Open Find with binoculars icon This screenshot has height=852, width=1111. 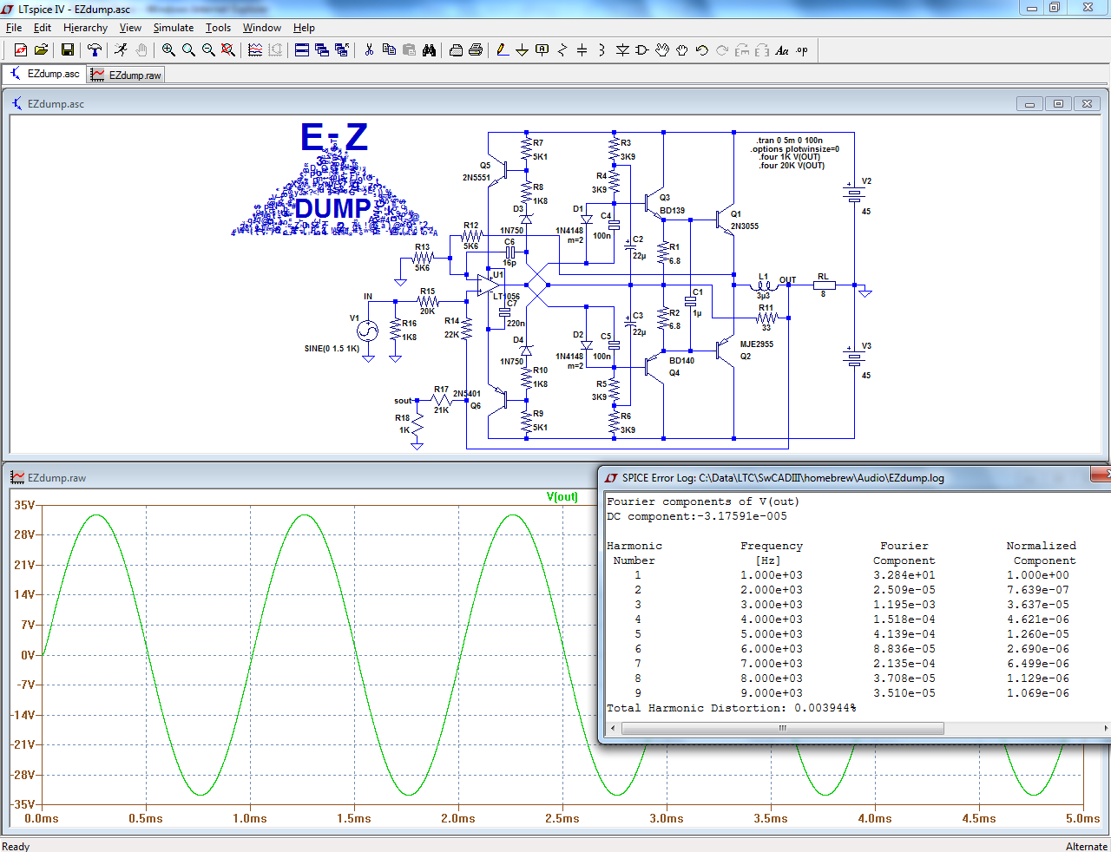point(429,50)
